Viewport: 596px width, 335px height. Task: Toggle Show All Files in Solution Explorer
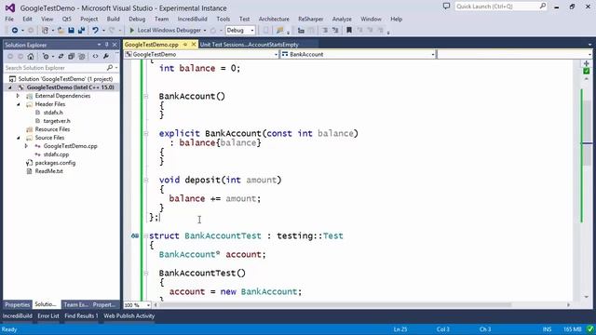click(81, 56)
